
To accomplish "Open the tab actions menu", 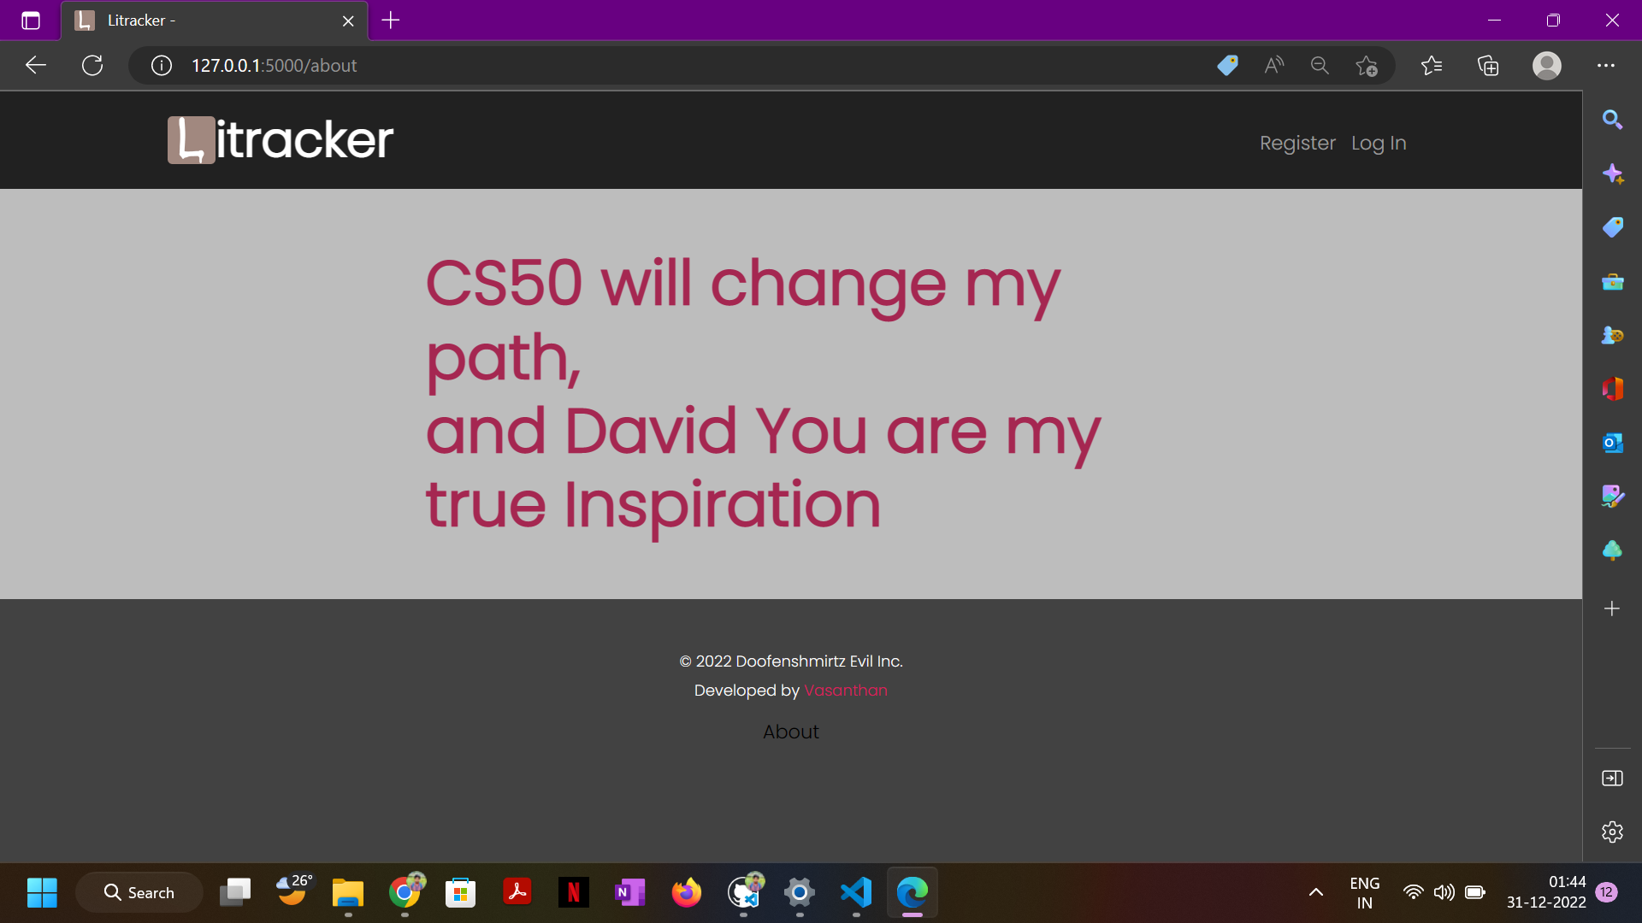I will (31, 21).
